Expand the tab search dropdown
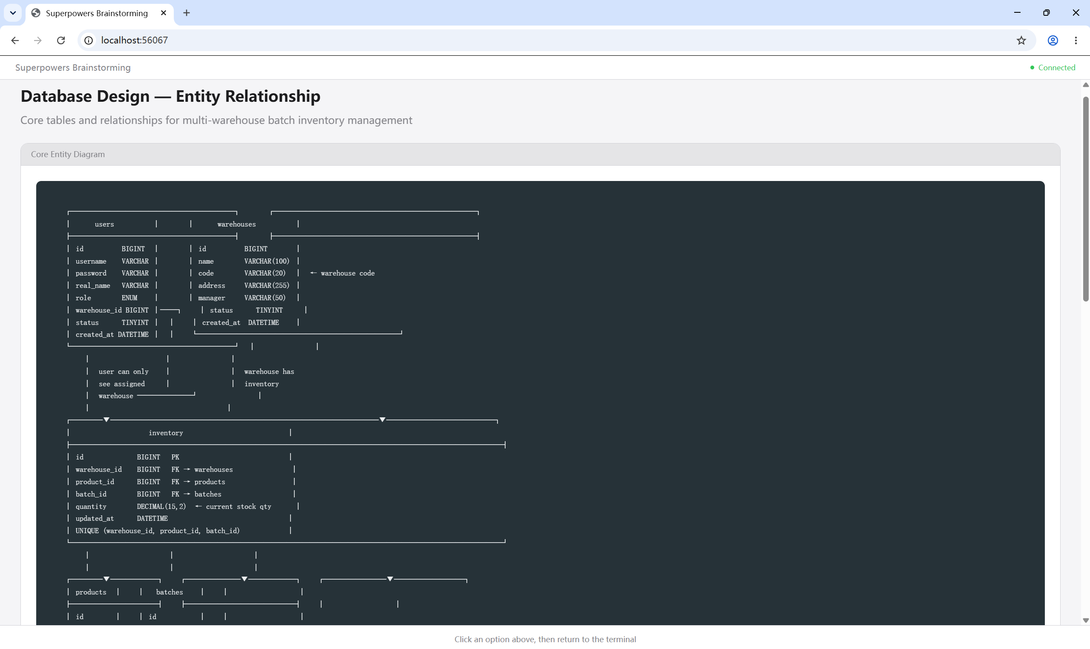 [13, 13]
